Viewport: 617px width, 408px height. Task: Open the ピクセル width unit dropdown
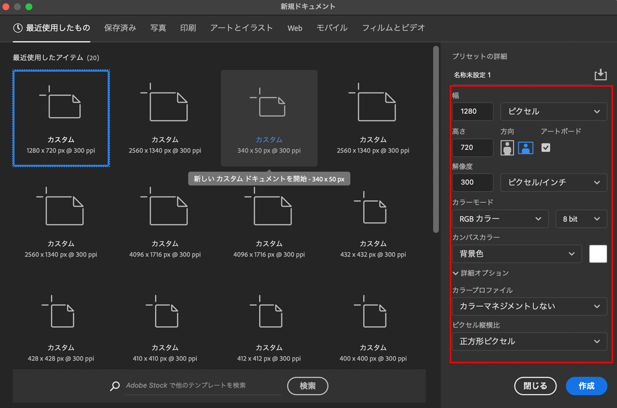click(x=553, y=111)
